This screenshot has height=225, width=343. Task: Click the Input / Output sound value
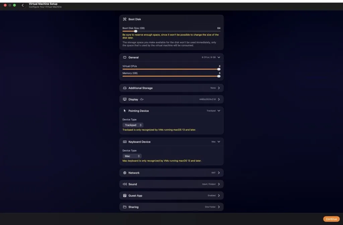pyautogui.click(x=209, y=184)
